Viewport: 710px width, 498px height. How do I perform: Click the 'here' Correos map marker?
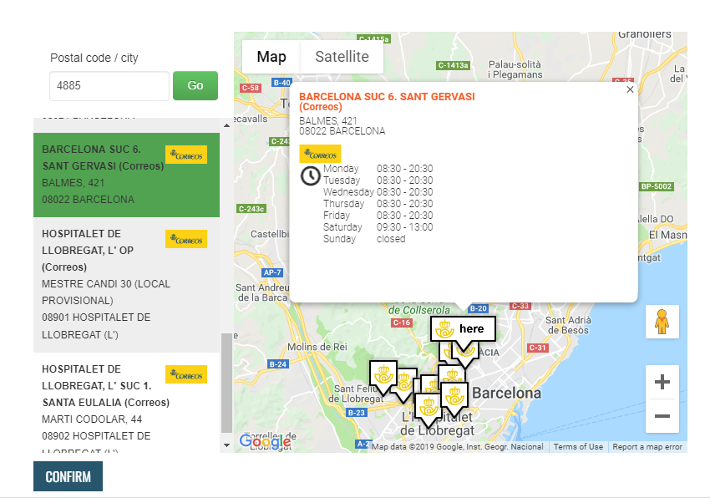pos(463,329)
